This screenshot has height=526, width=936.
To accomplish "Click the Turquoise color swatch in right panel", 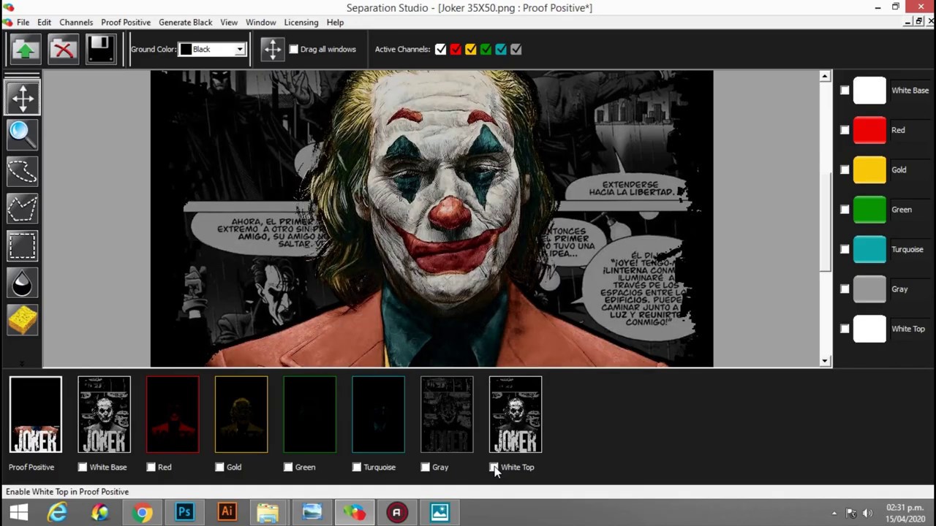I will [869, 250].
